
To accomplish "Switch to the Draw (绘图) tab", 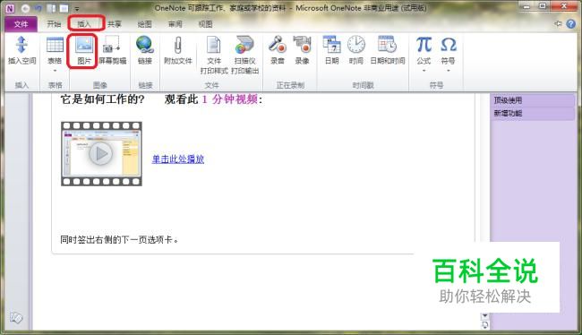I will [x=144, y=24].
